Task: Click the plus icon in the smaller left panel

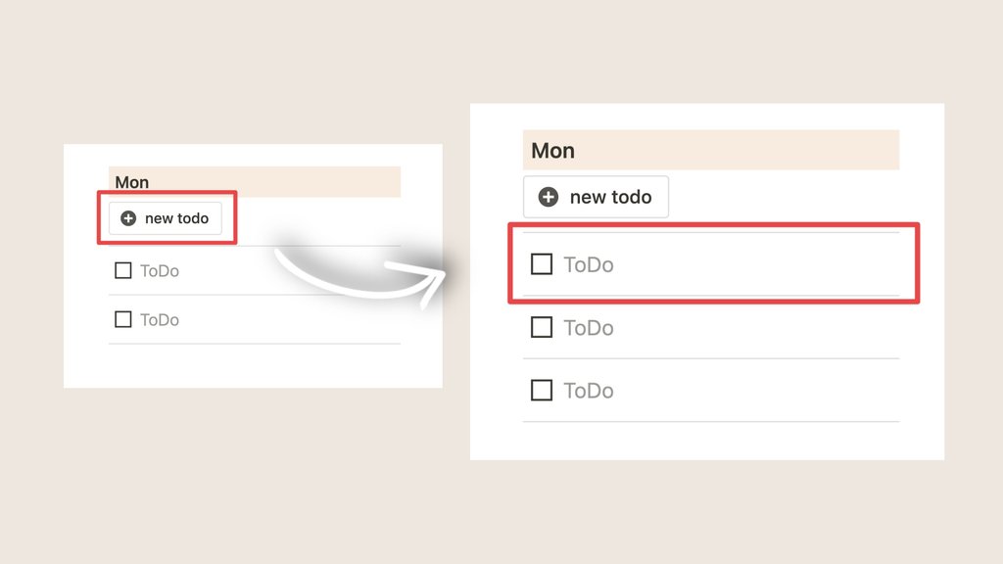Action: 128,218
